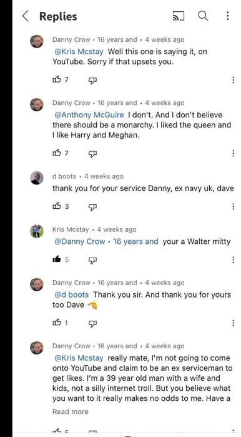Image resolution: width=241 pixels, height=437 pixels.
Task: Dislike d boots 'thank you for your service' comment
Action: 92,207
